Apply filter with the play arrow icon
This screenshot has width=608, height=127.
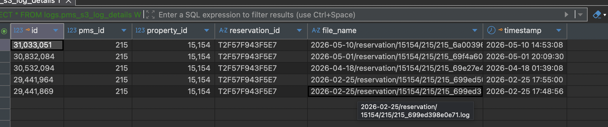[x=566, y=14]
